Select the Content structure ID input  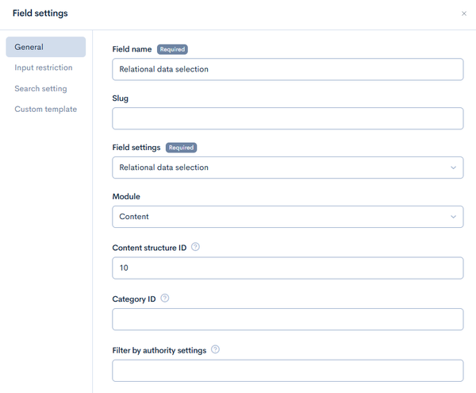pyautogui.click(x=288, y=268)
